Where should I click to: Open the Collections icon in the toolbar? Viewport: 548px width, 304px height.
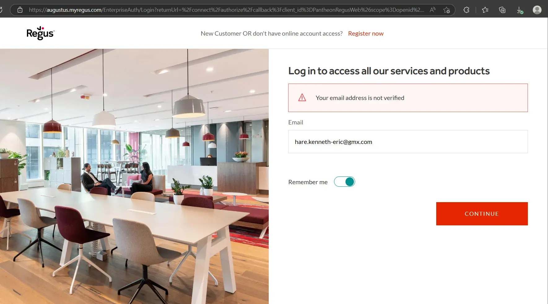point(502,10)
